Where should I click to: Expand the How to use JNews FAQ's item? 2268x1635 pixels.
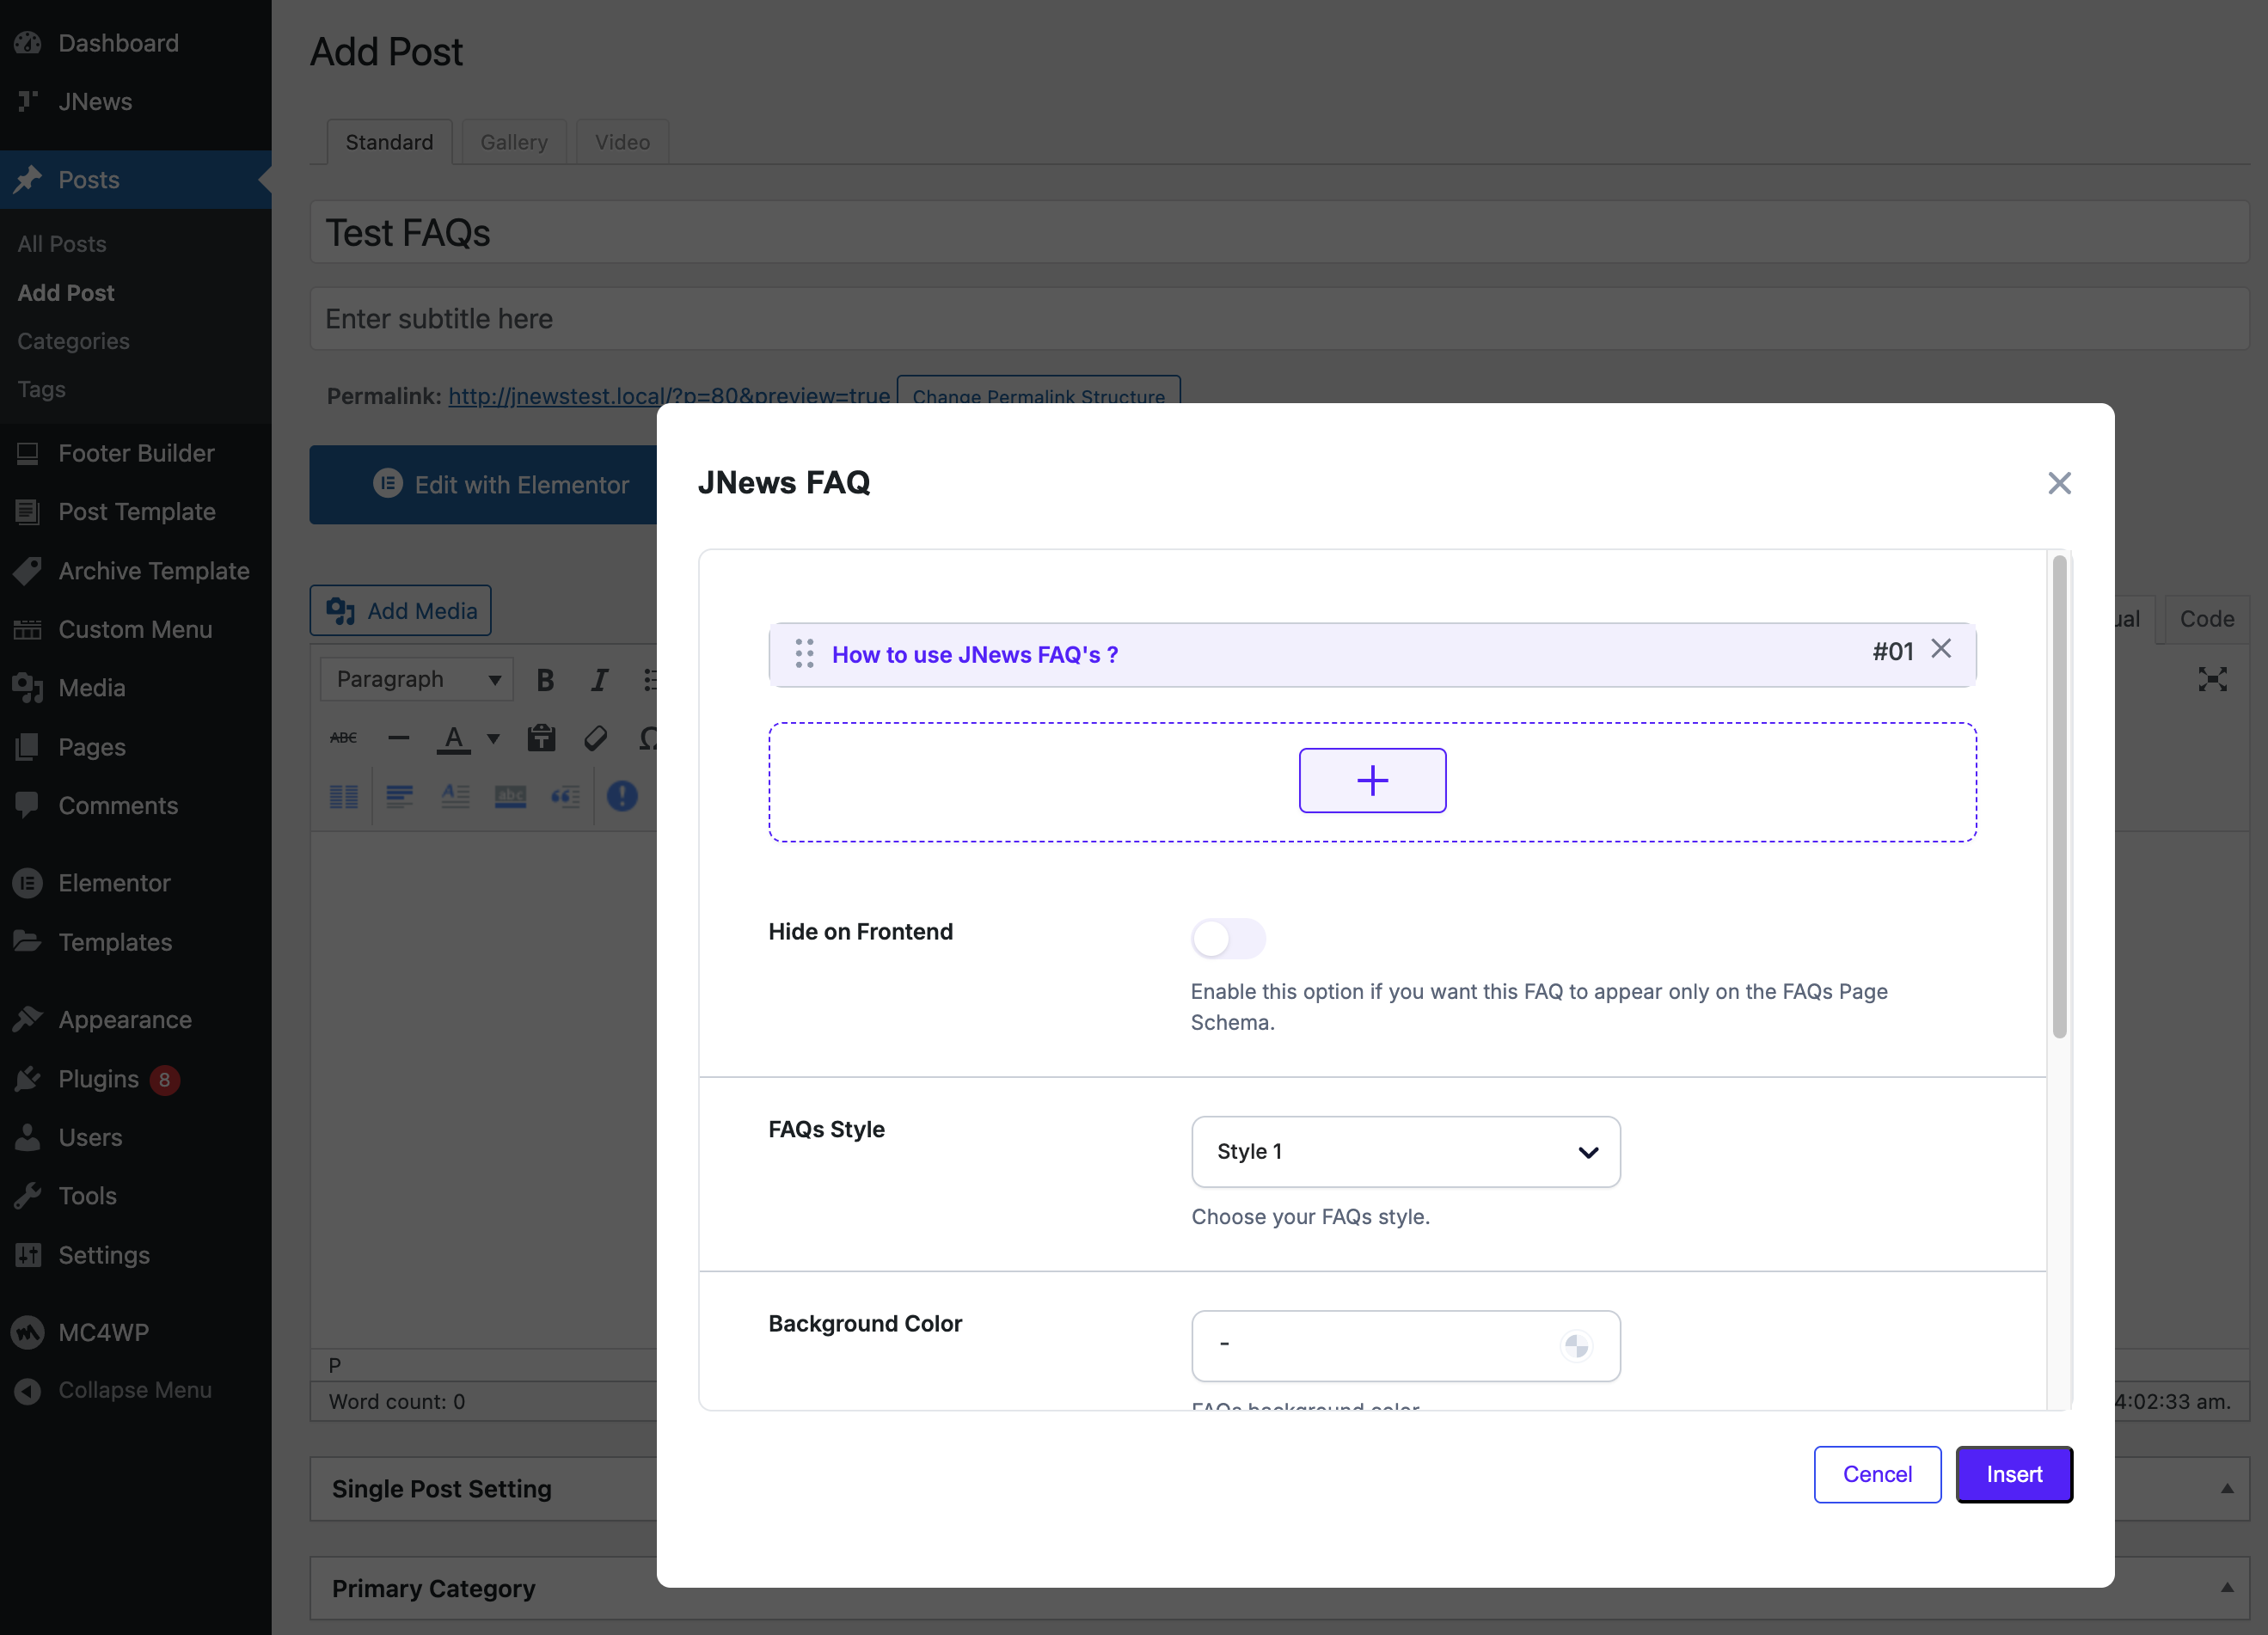[974, 655]
